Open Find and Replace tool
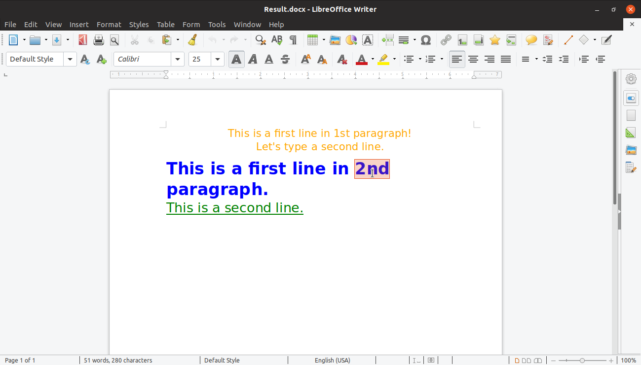The image size is (641, 365). [261, 40]
